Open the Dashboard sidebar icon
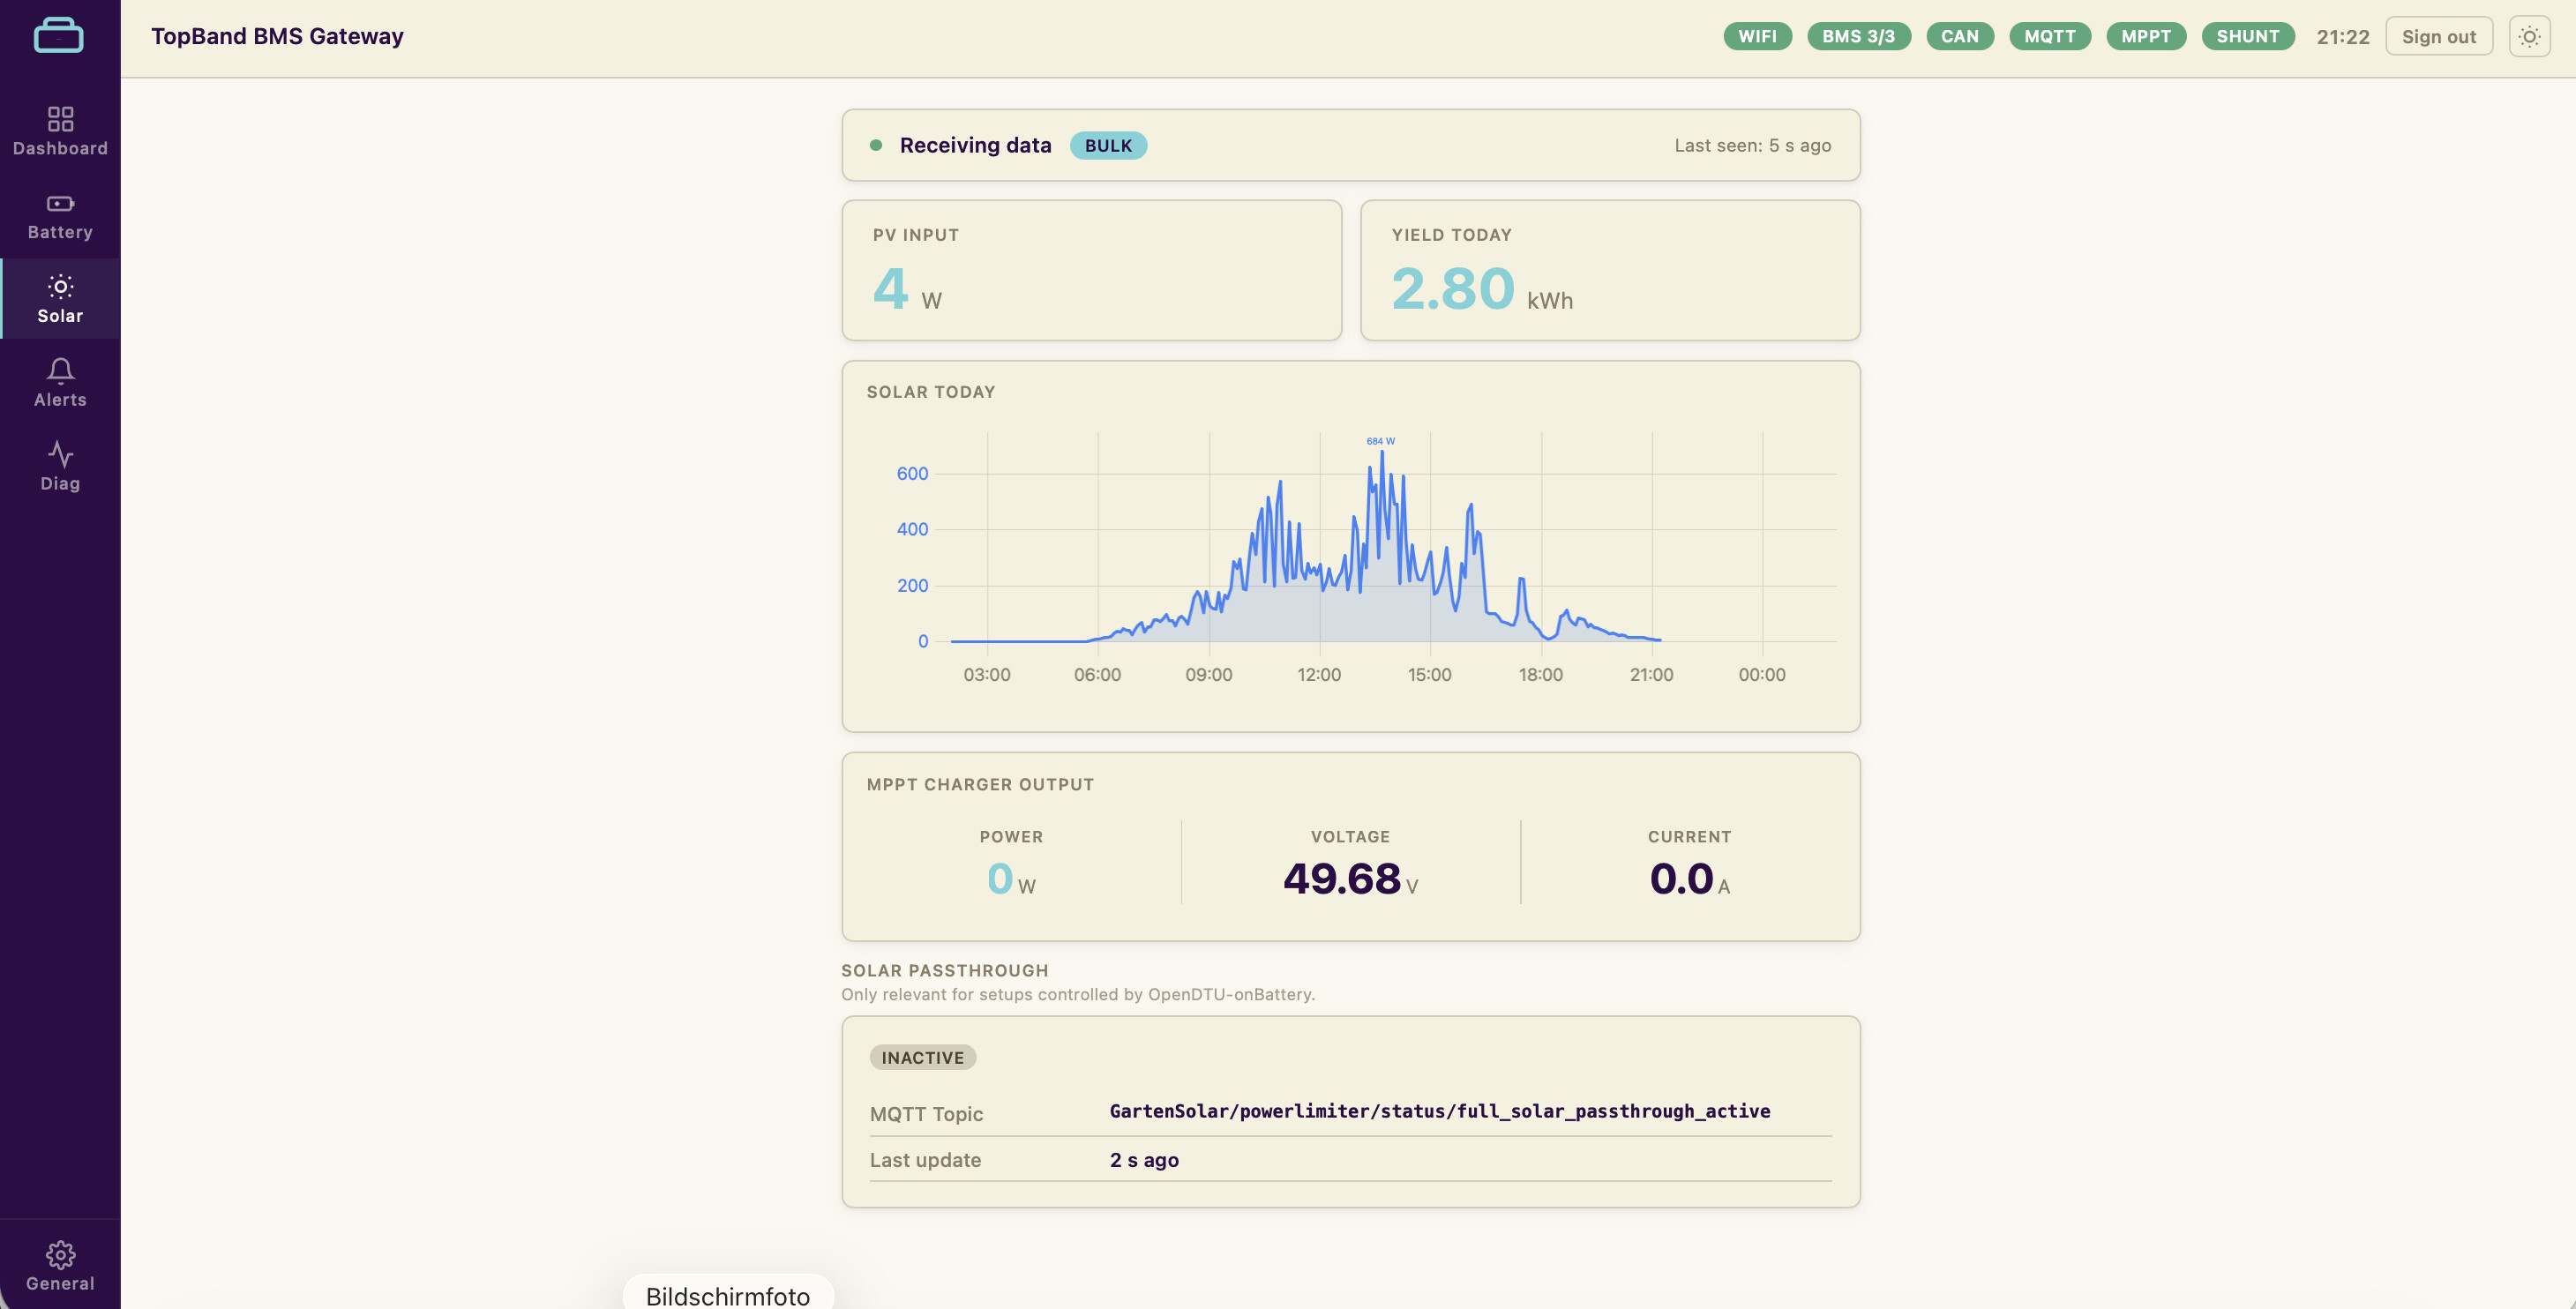Viewport: 2576px width, 1309px height. click(x=60, y=119)
